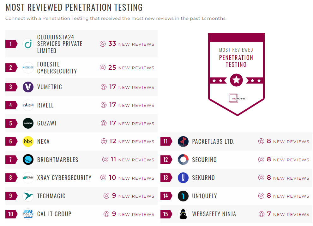Select the WebSafety Ninja logo
313x226 pixels.
point(183,214)
